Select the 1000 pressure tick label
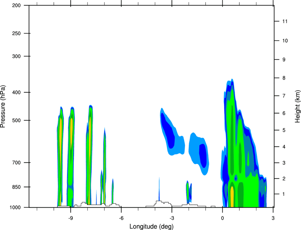The height and width of the screenshot is (230, 301). click(x=15, y=207)
